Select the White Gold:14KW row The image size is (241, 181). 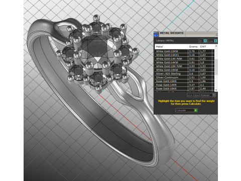184,62
